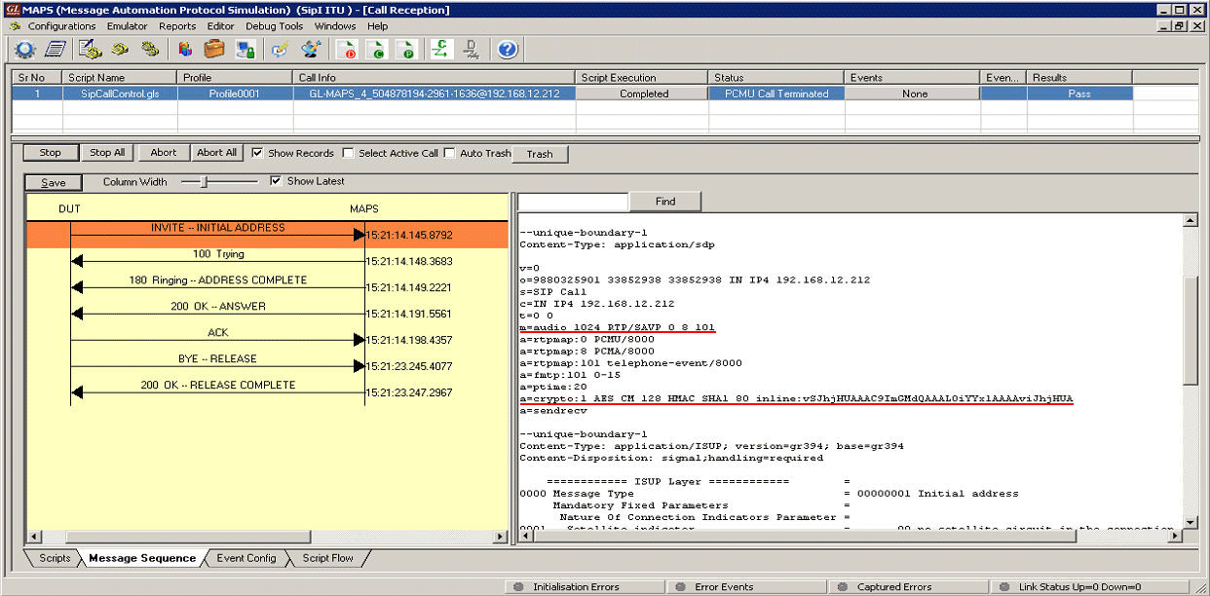Switch to the Event Config tab
The height and width of the screenshot is (596, 1210).
click(x=246, y=559)
